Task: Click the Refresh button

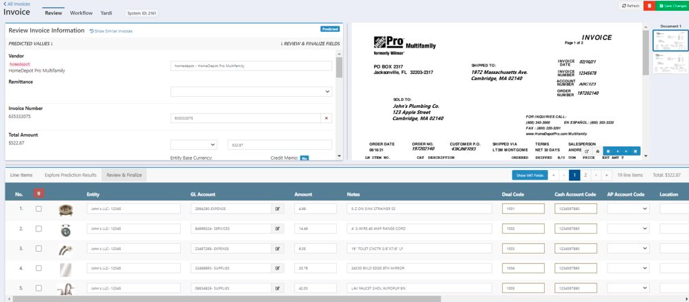Action: click(630, 6)
